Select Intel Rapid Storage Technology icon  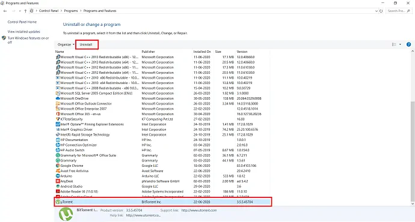[58, 134]
